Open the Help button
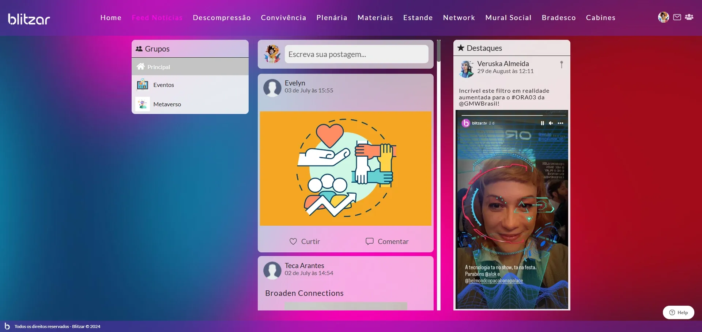Screen dimensions: 702x332 tap(678, 312)
